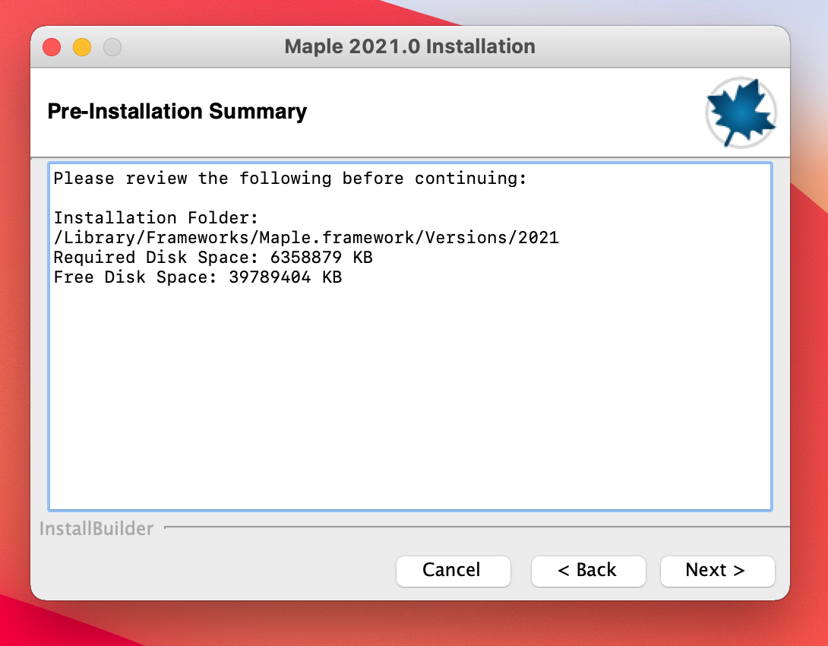Image resolution: width=828 pixels, height=646 pixels.
Task: Cancel the Maple installation
Action: point(453,571)
